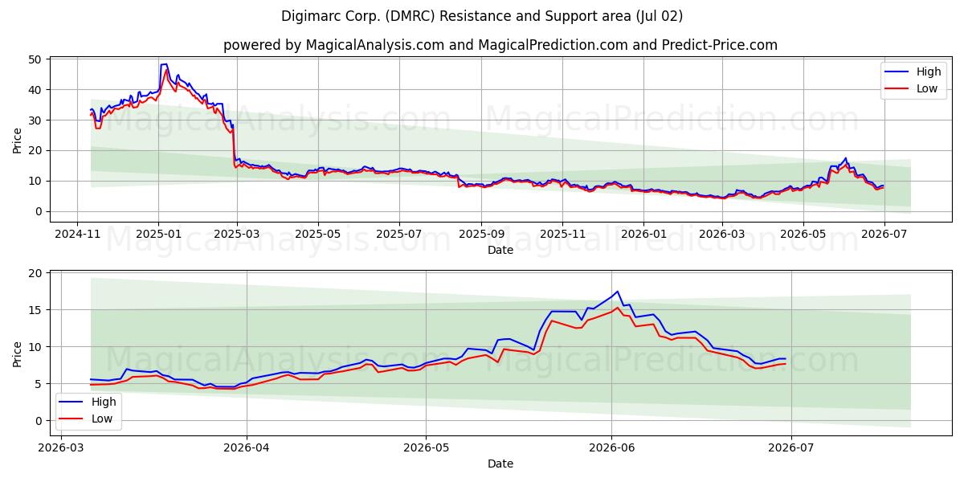Click the top chart x-axis label '2025-01'
The image size is (964, 482).
(x=158, y=233)
